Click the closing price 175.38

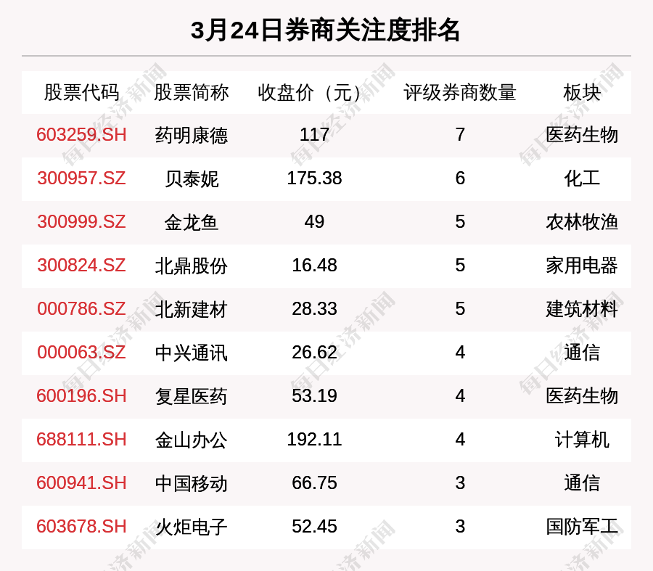314,178
